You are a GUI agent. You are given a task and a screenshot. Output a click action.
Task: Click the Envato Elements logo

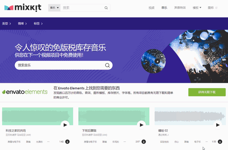[25, 92]
